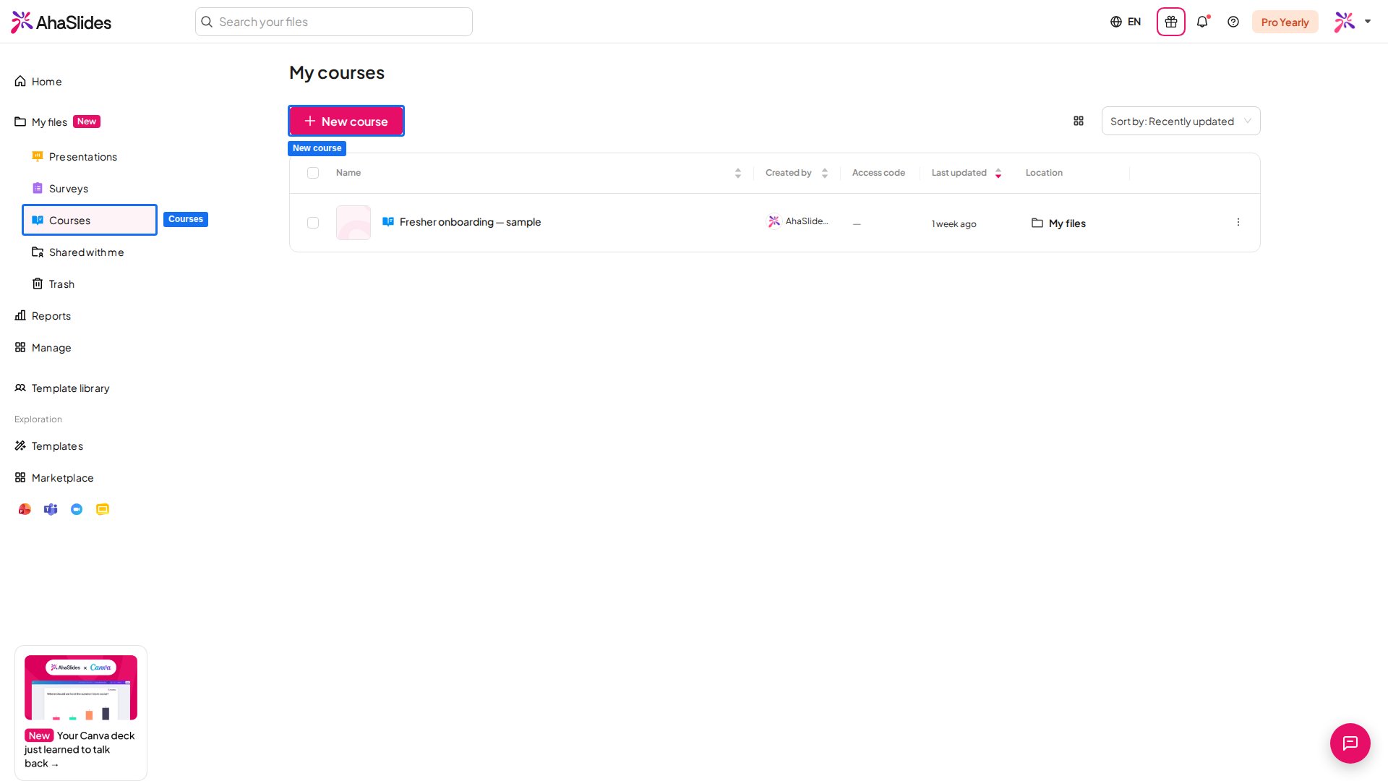
Task: Open the Canva deck promo card thumbnail
Action: [x=81, y=687]
